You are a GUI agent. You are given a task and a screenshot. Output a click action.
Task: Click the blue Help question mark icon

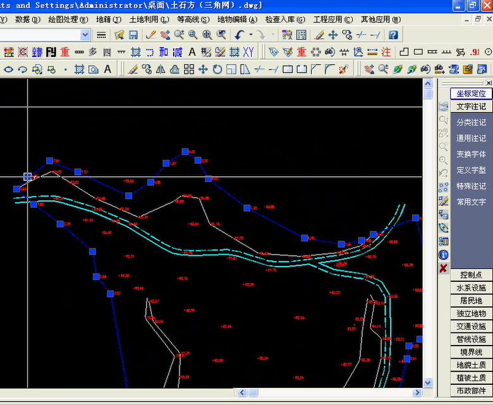(393, 35)
